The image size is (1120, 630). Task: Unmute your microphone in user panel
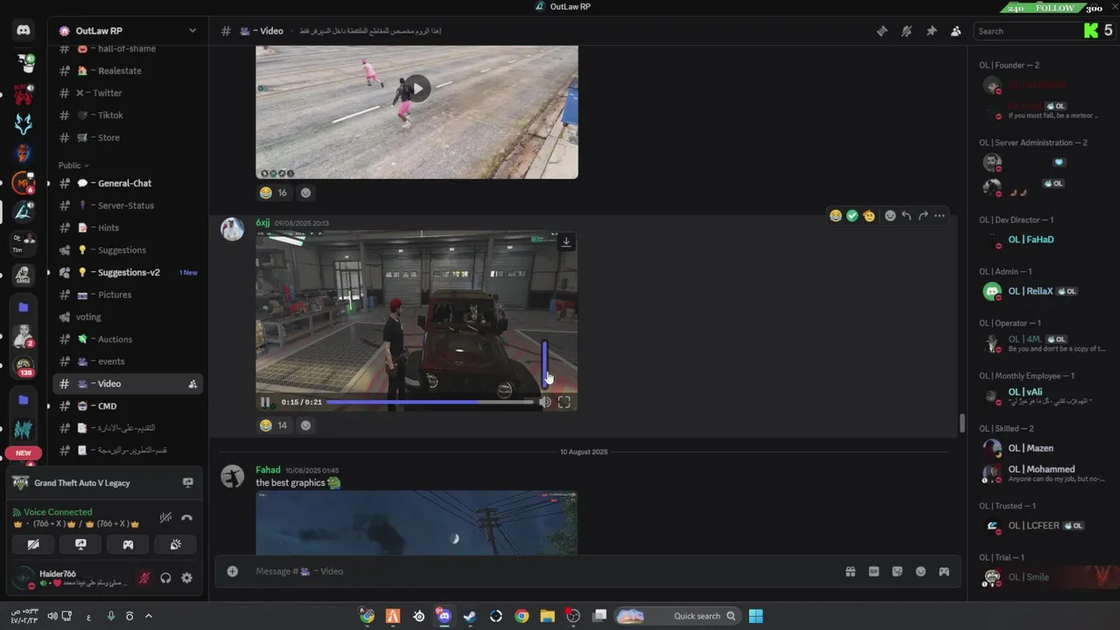click(144, 577)
